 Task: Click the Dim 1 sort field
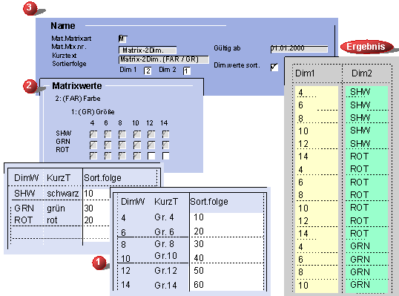click(x=148, y=71)
